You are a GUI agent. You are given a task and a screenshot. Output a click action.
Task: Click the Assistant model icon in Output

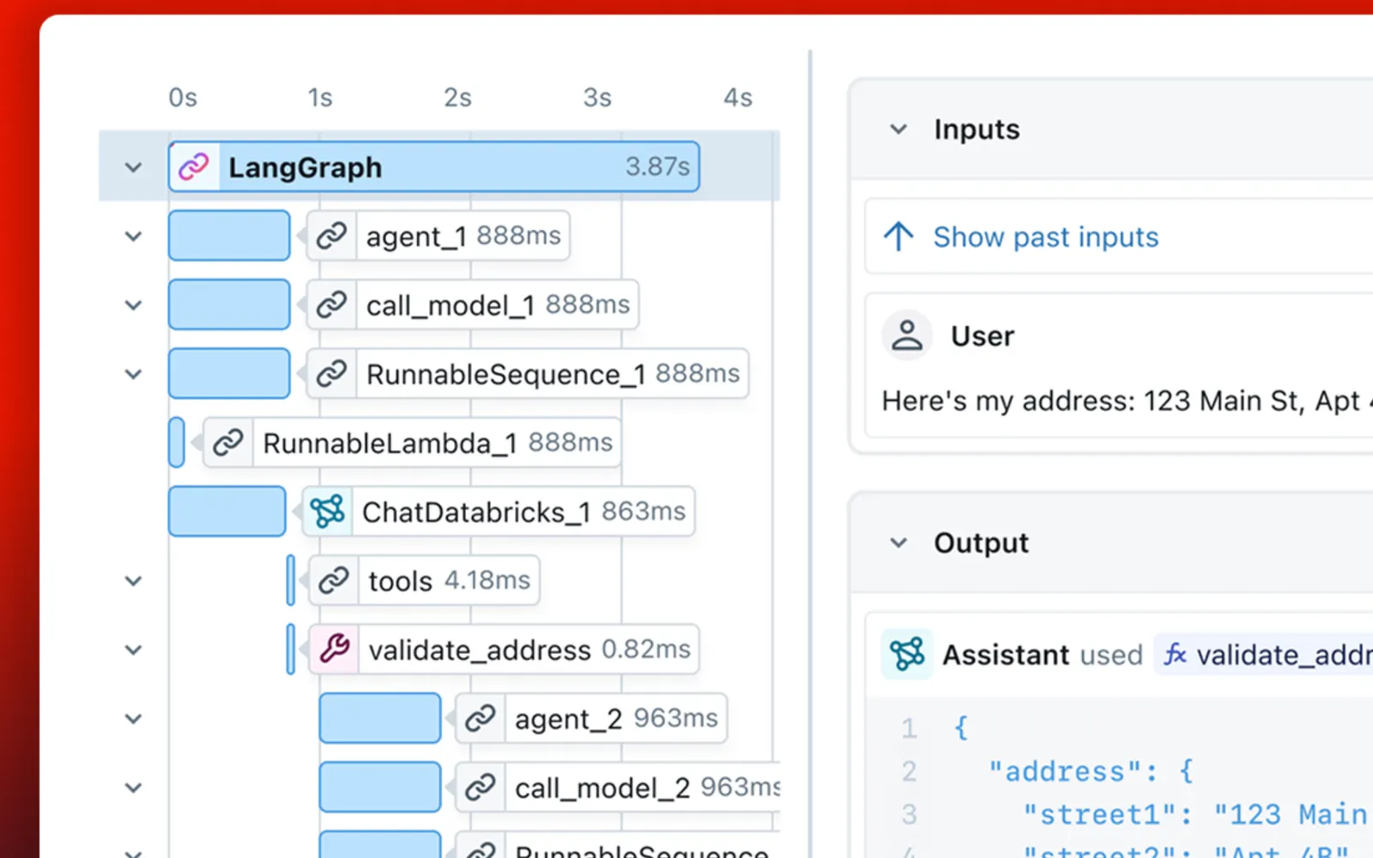907,655
